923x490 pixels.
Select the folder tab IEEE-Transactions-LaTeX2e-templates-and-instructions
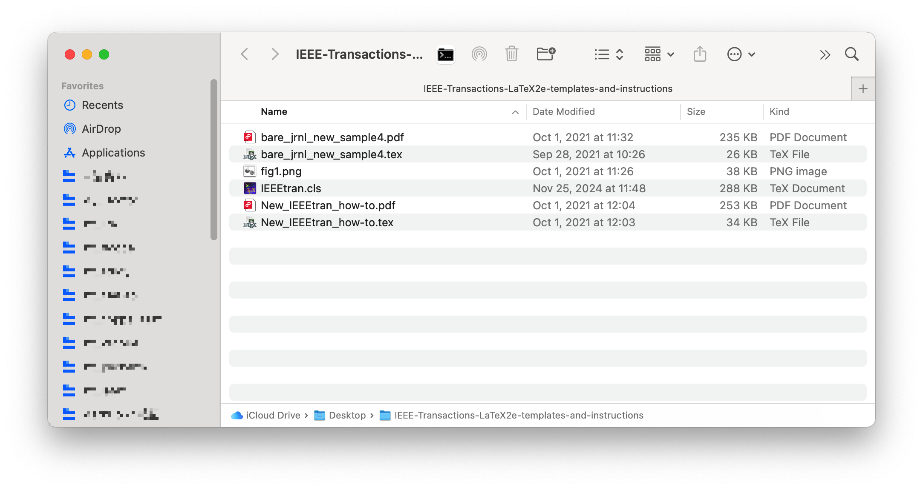pyautogui.click(x=548, y=88)
